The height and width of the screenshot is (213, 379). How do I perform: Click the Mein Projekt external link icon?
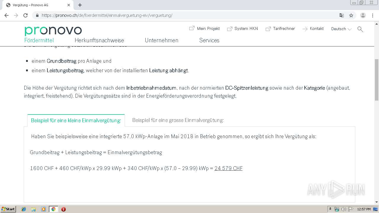pos(192,28)
